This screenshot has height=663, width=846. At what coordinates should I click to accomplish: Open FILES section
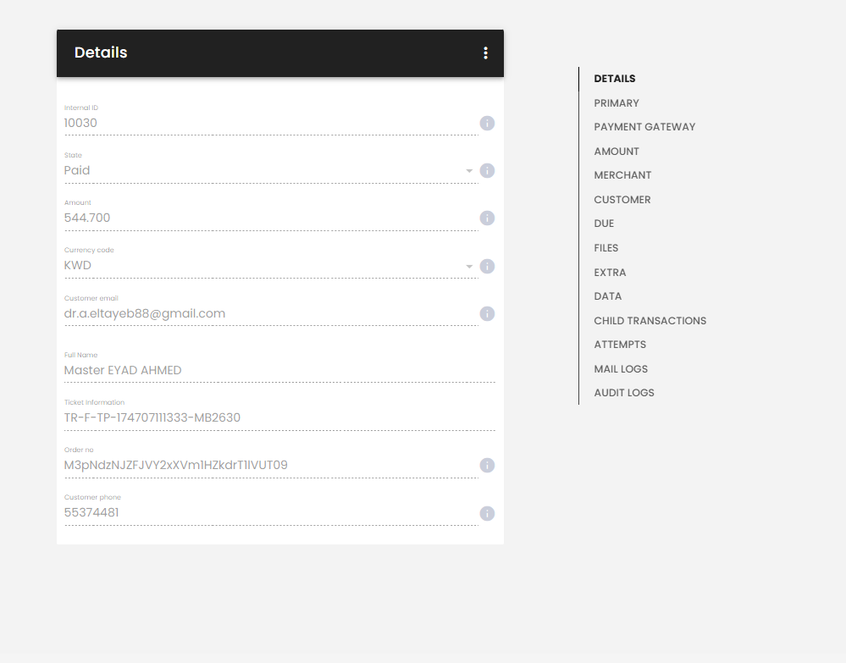tap(605, 248)
